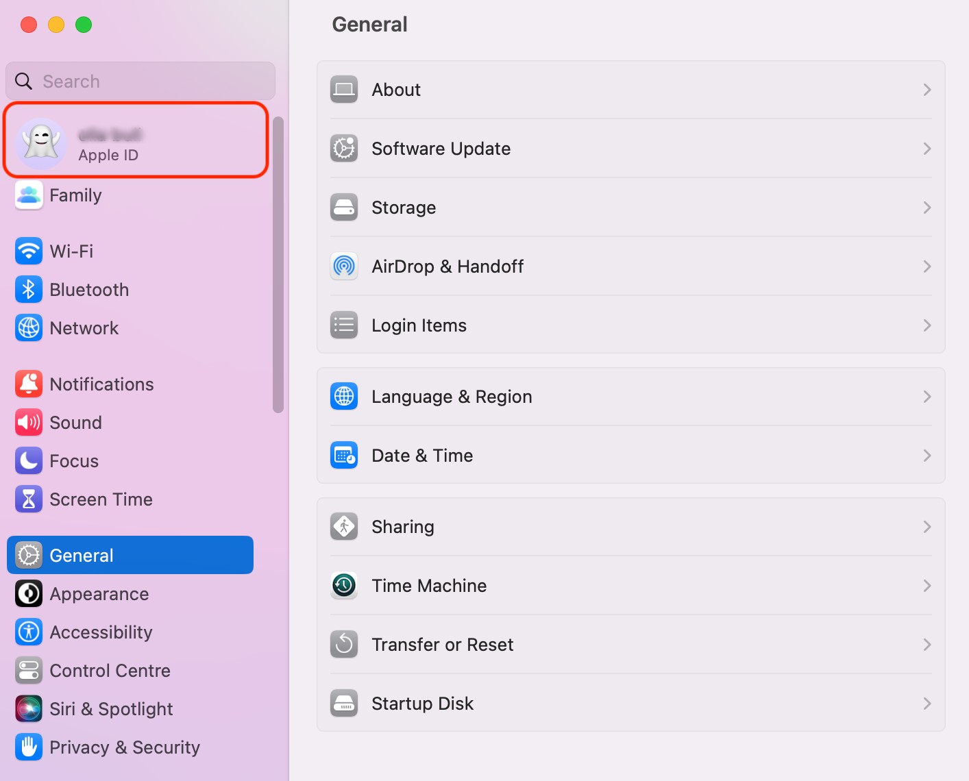This screenshot has width=969, height=781.
Task: Click the sidebar vertical scrollbar
Action: [x=278, y=265]
